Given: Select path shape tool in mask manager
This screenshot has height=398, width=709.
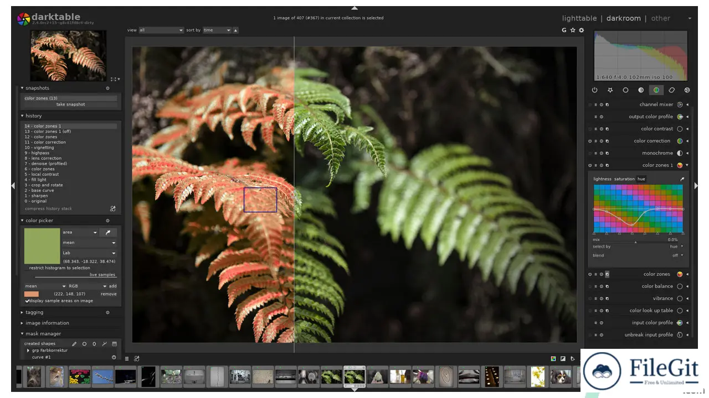Looking at the screenshot, I should (x=104, y=344).
